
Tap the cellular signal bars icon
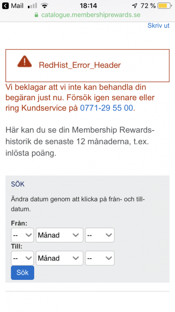tap(32, 6)
